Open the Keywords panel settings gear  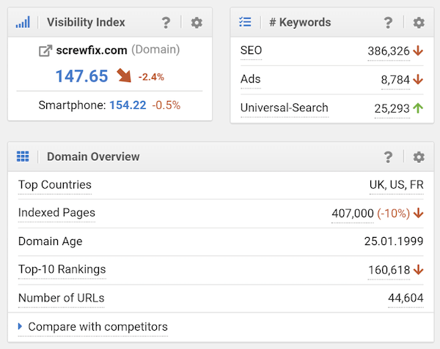pos(418,23)
